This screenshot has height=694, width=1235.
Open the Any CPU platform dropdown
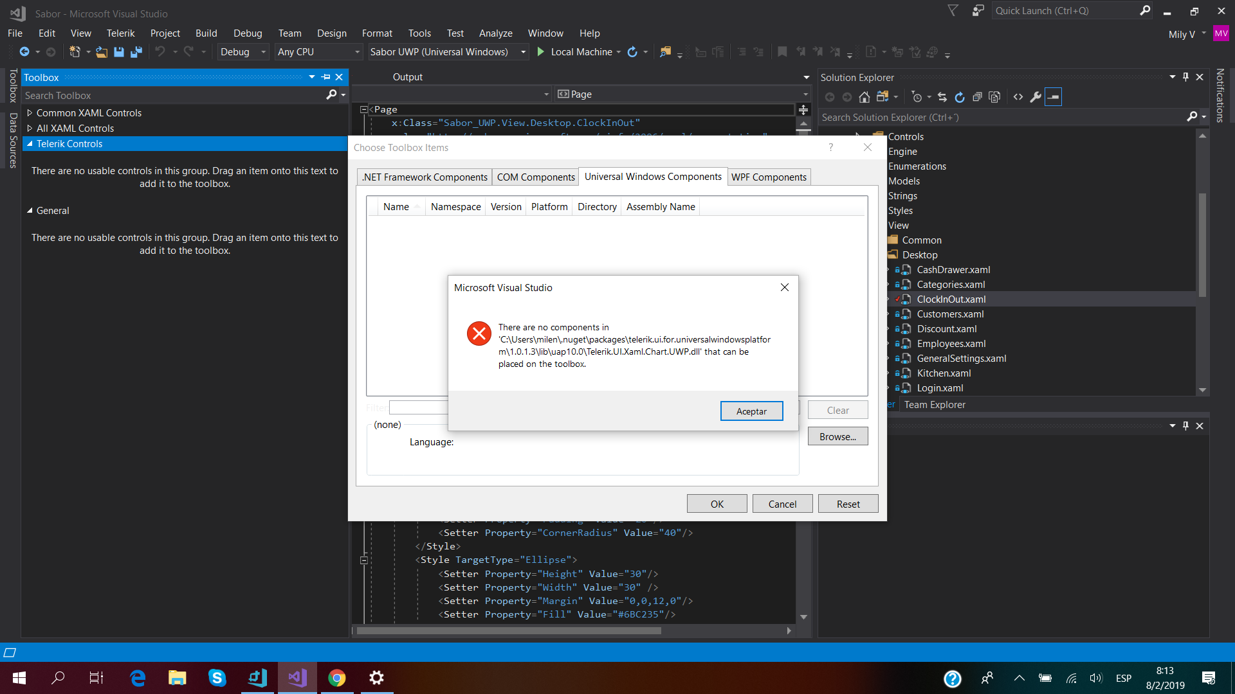point(357,52)
